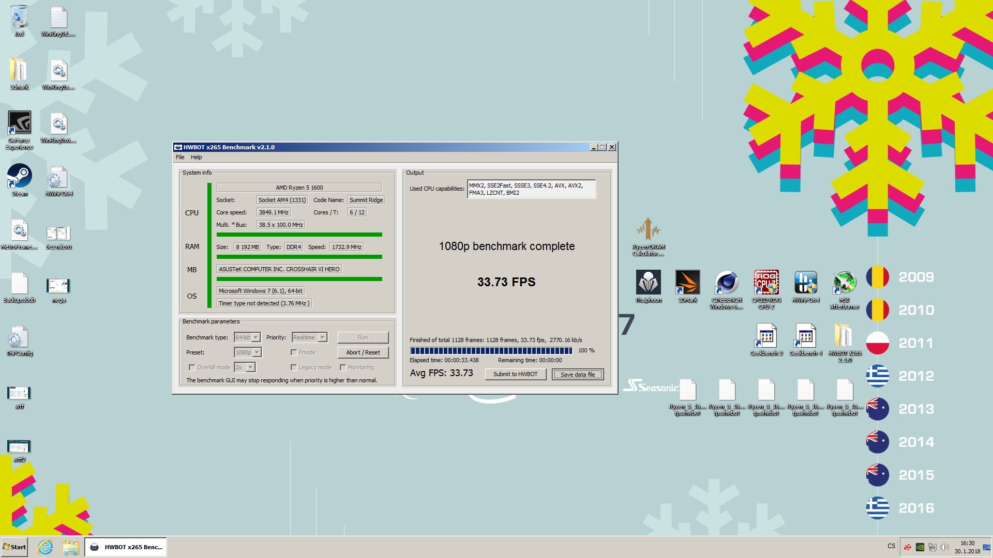Launch GeForce Experience desktop shortcut
Viewport: 993px width, 558px height.
[19, 130]
